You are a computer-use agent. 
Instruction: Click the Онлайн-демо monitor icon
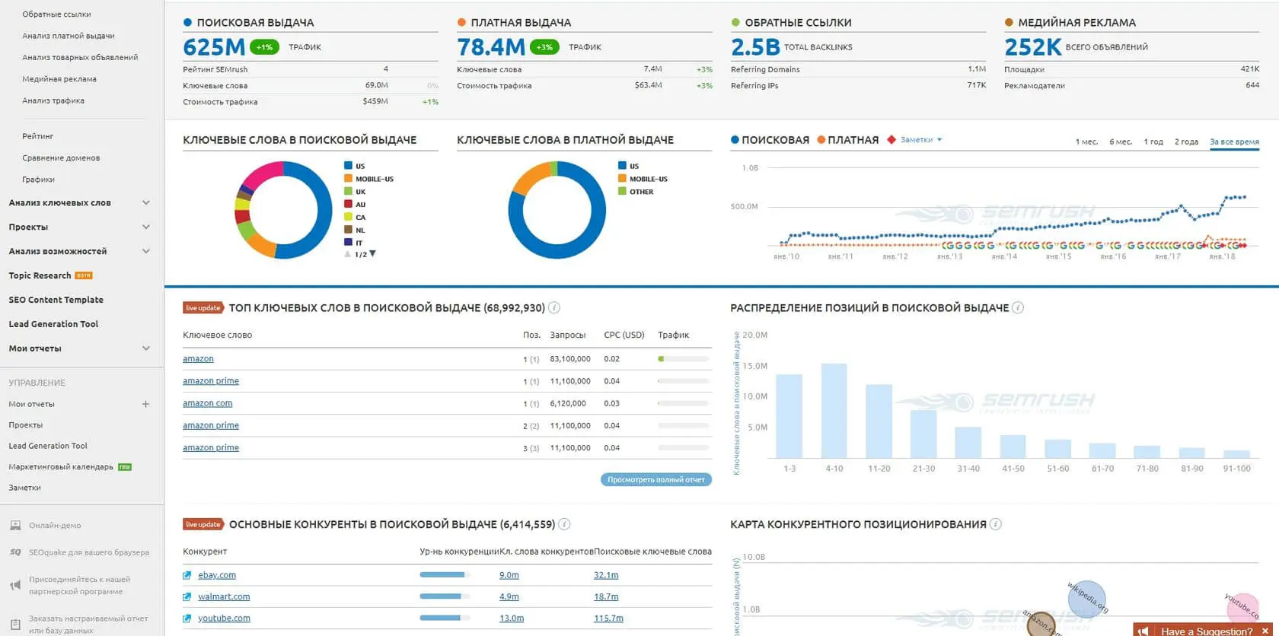point(15,526)
